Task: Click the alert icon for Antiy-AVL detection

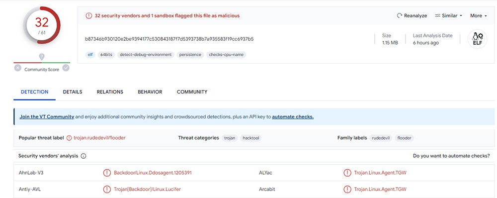Action: (x=107, y=190)
